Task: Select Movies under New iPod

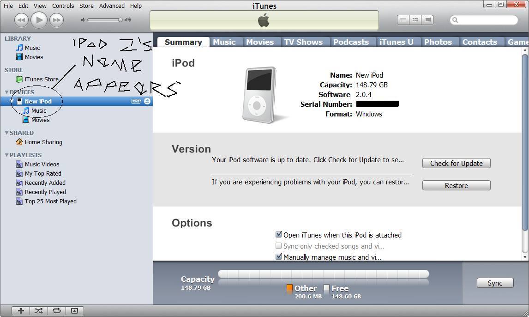Action: pos(36,120)
